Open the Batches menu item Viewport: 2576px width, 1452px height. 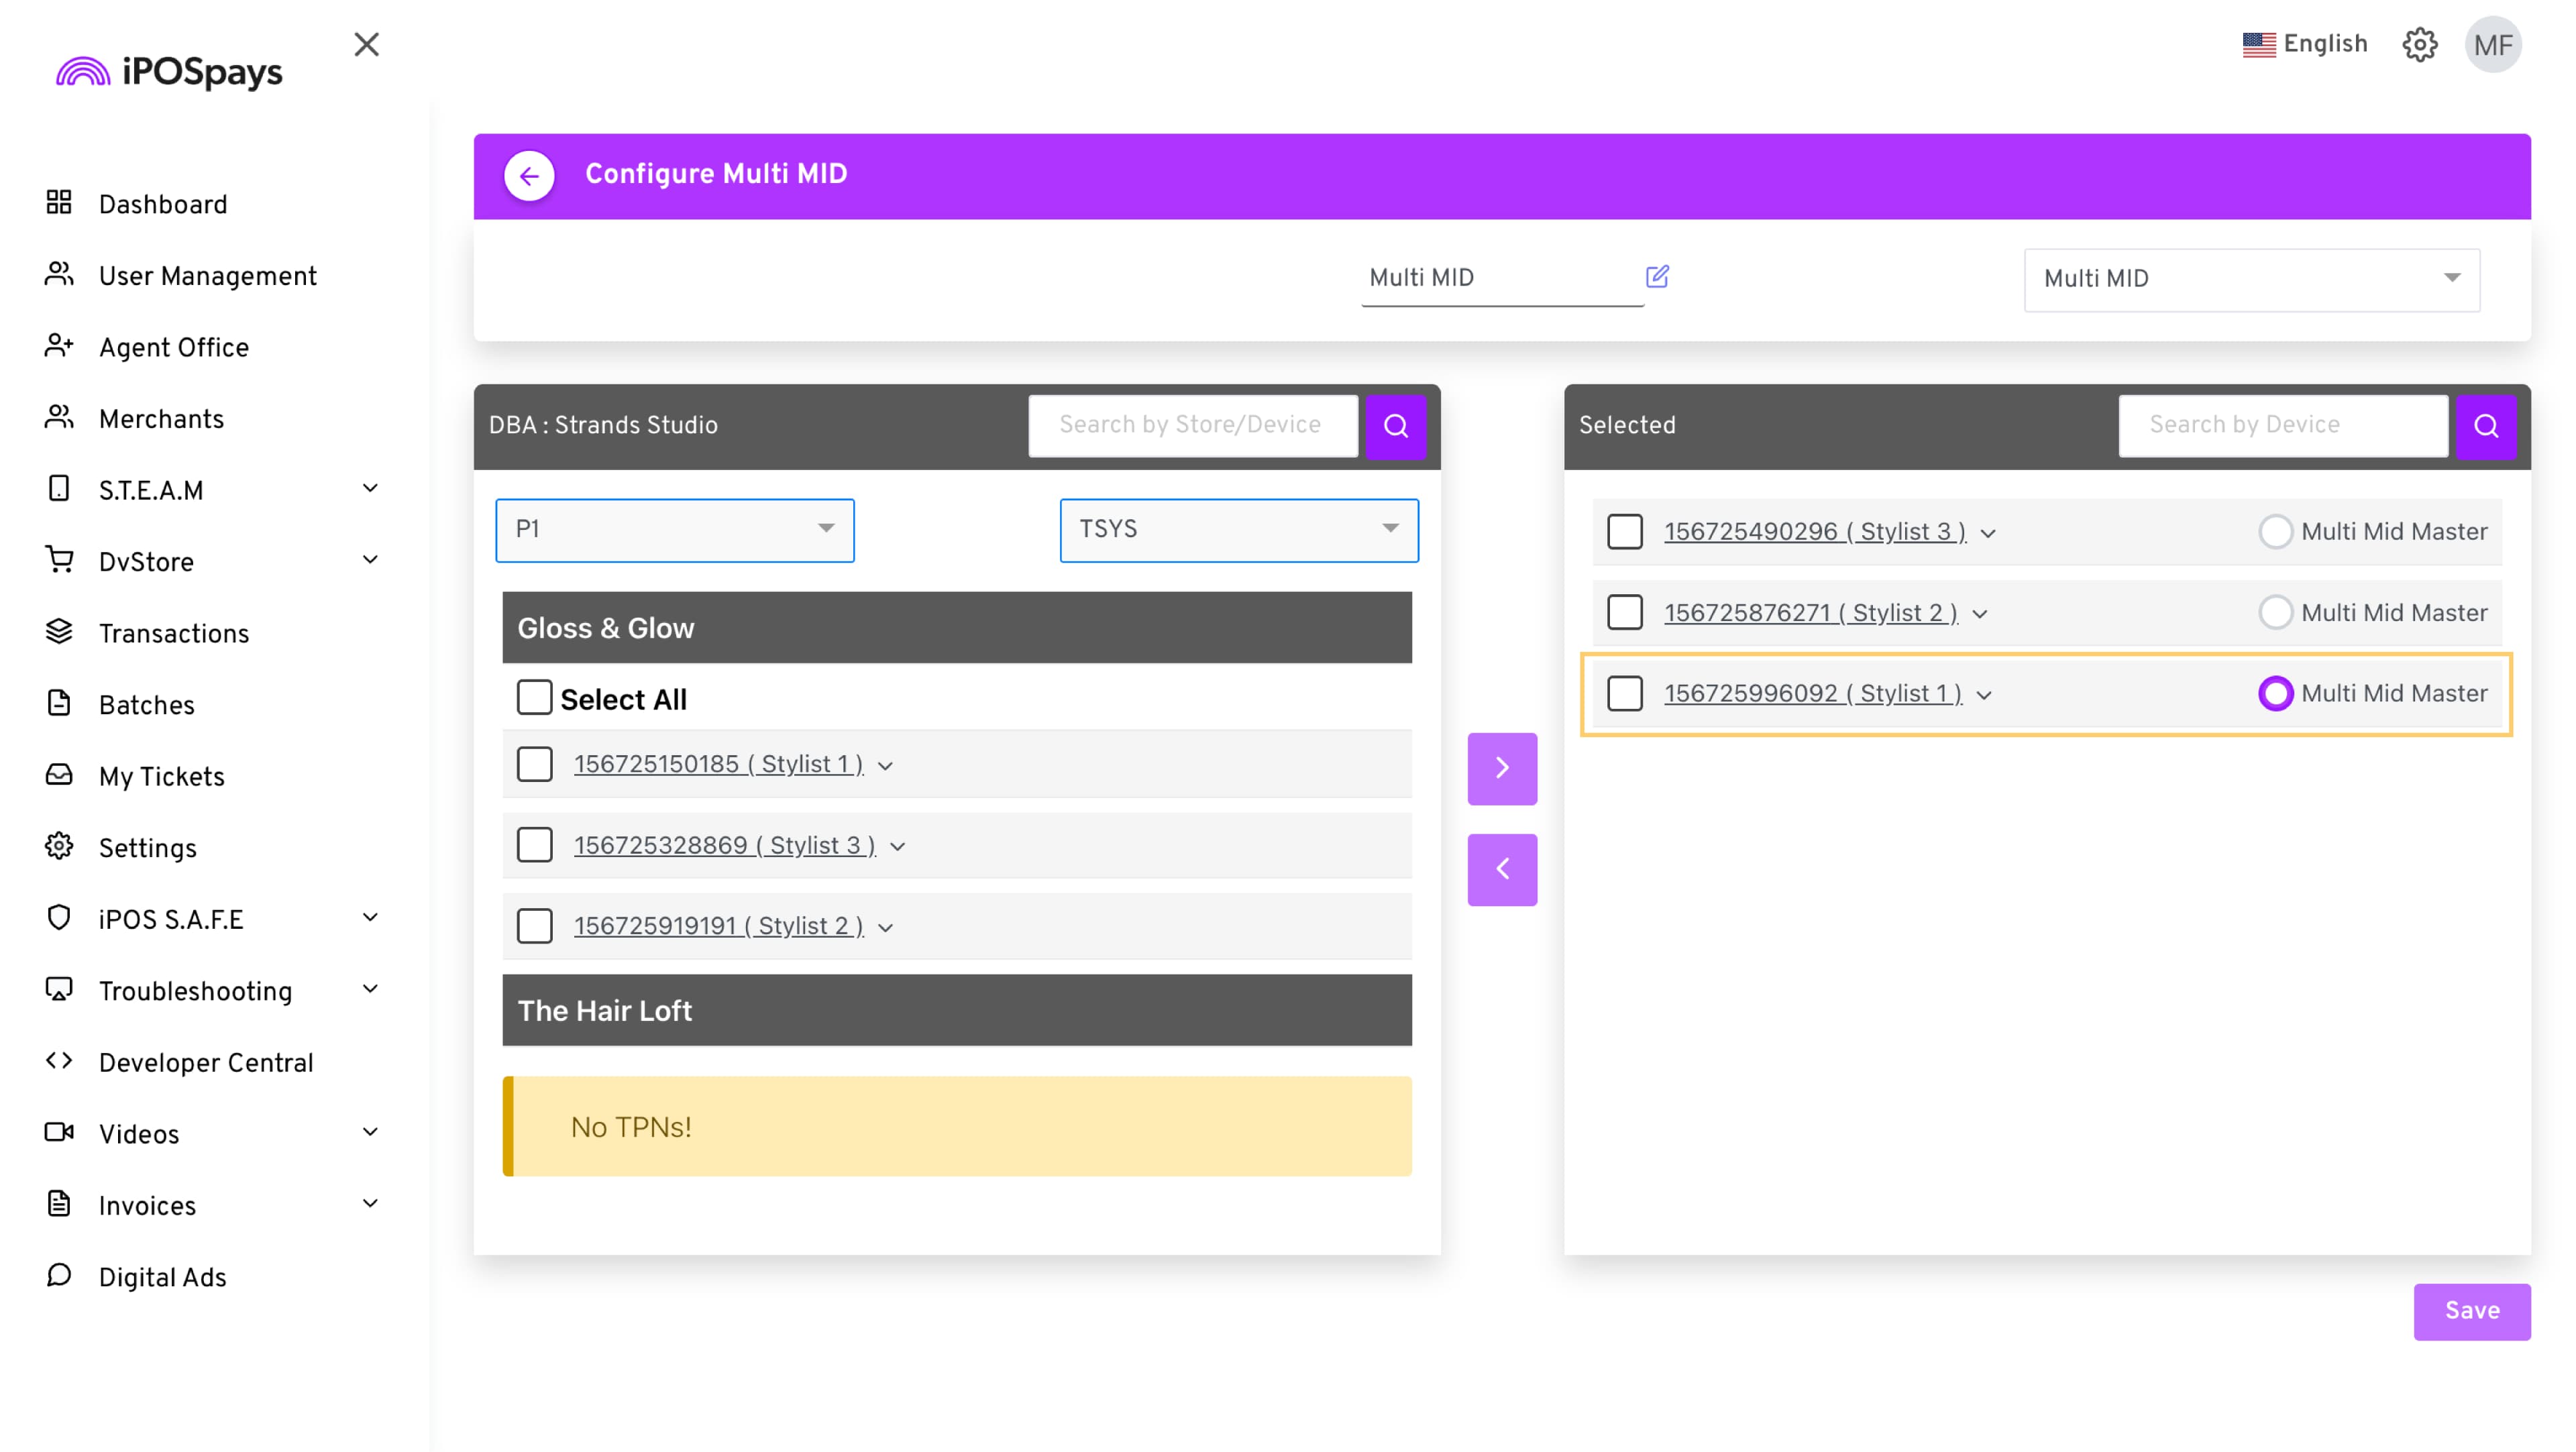tap(147, 705)
